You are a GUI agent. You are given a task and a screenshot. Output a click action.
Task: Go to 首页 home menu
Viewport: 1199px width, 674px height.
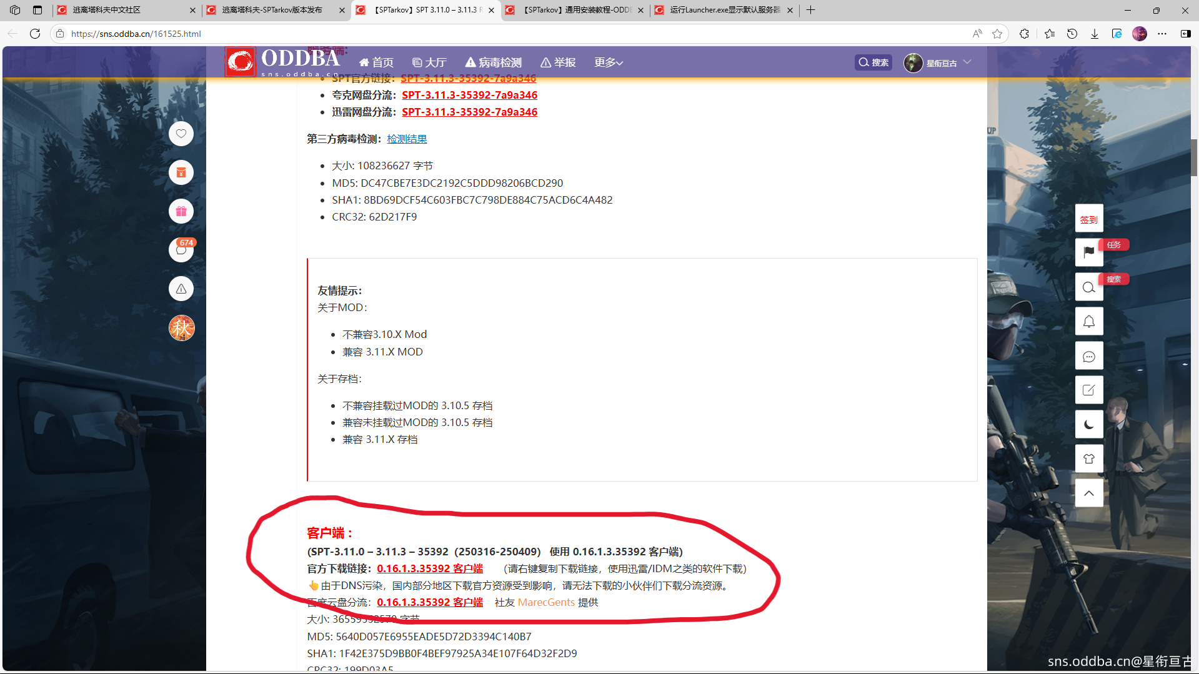coord(376,62)
